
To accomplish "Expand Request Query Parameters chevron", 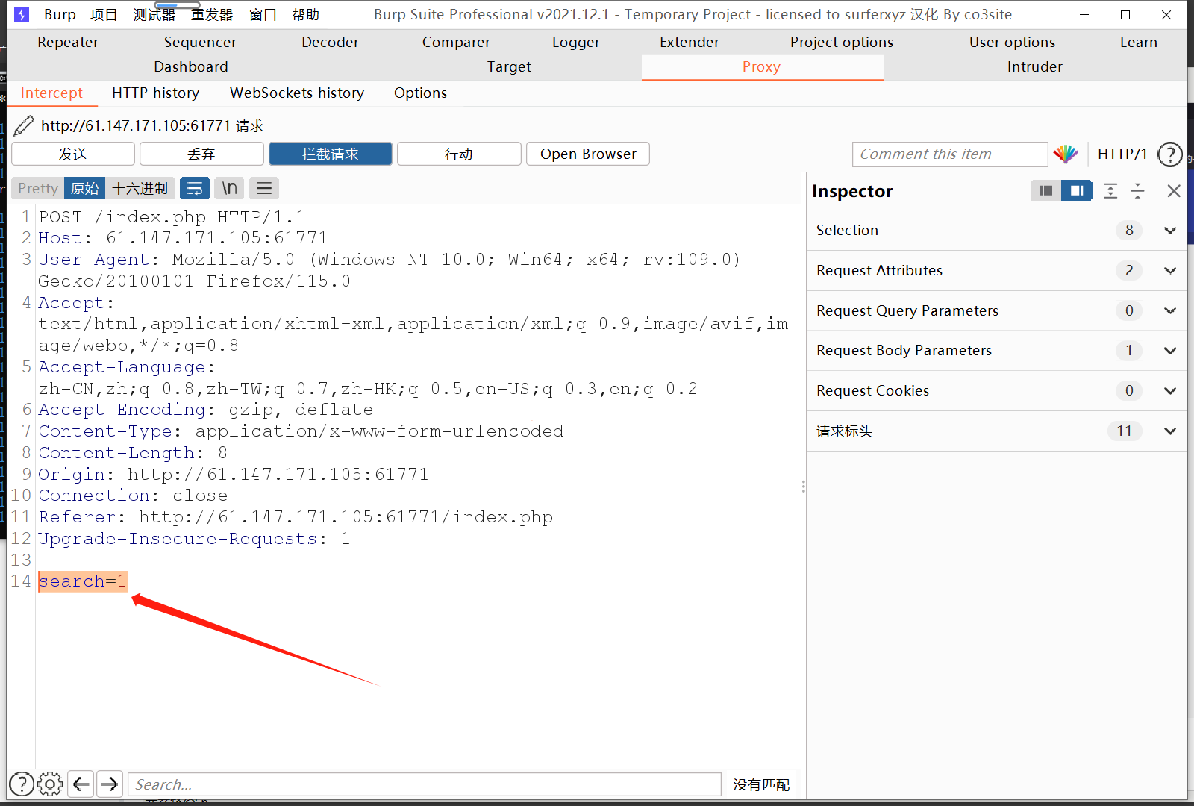I will [1170, 310].
